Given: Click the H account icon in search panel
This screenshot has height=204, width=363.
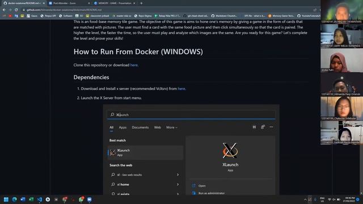Looking at the screenshot, I should click(x=254, y=127).
